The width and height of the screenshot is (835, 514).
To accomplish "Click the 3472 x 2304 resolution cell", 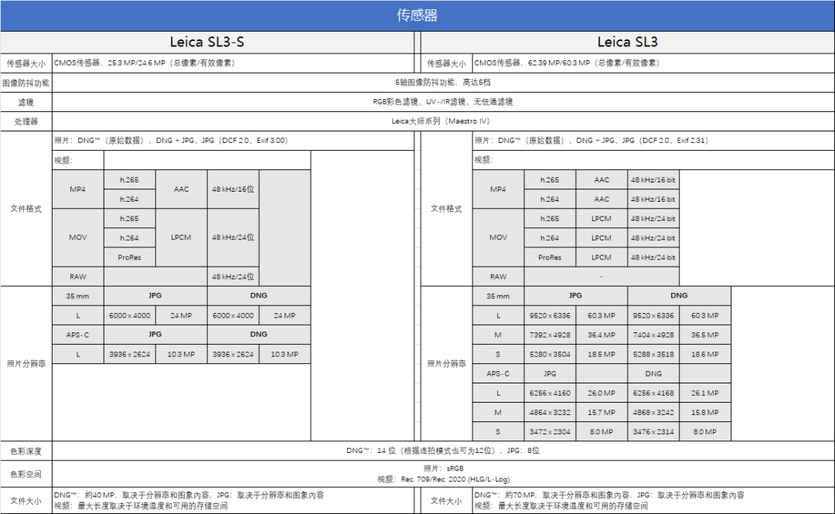I will pyautogui.click(x=550, y=431).
